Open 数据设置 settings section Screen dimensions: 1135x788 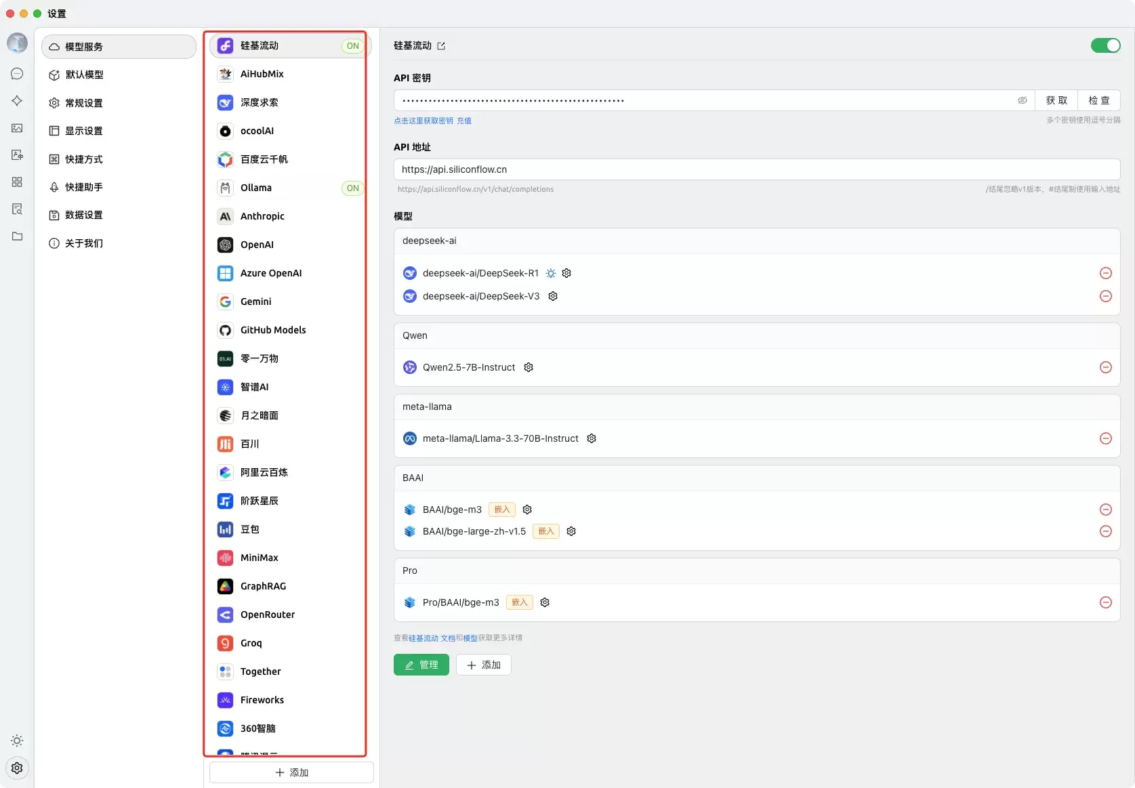click(119, 215)
